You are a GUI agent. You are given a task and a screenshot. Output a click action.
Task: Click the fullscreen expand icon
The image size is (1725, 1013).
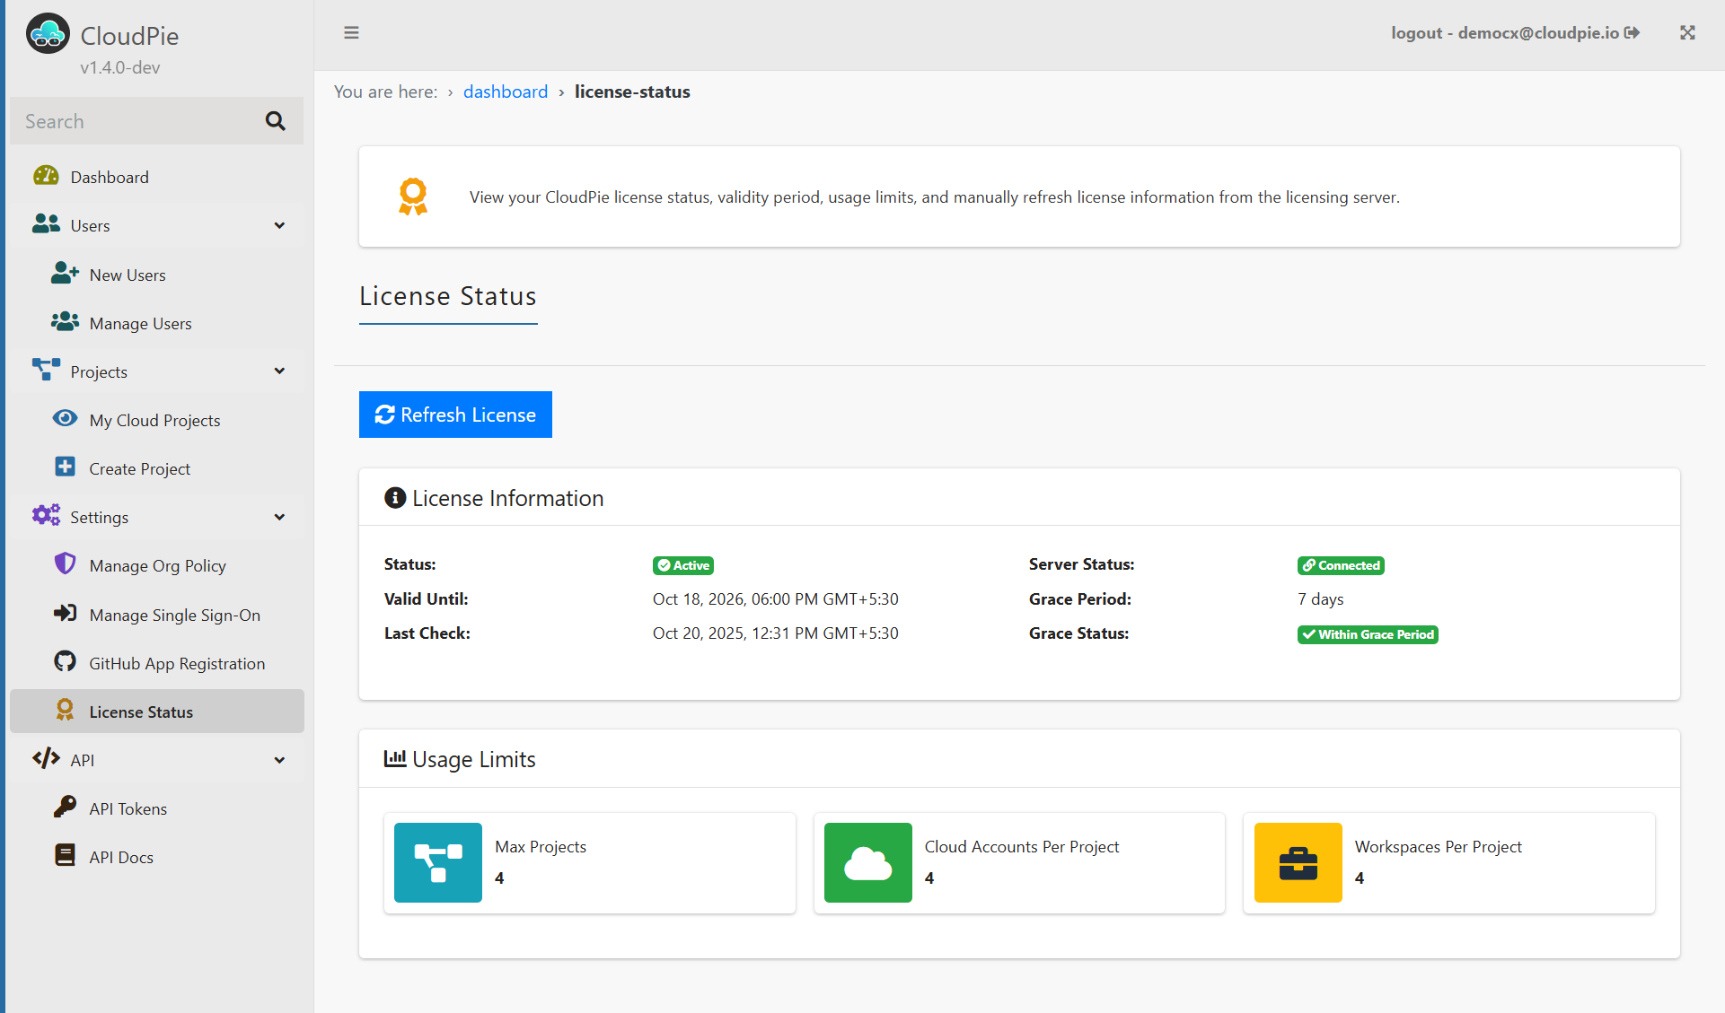click(x=1687, y=33)
